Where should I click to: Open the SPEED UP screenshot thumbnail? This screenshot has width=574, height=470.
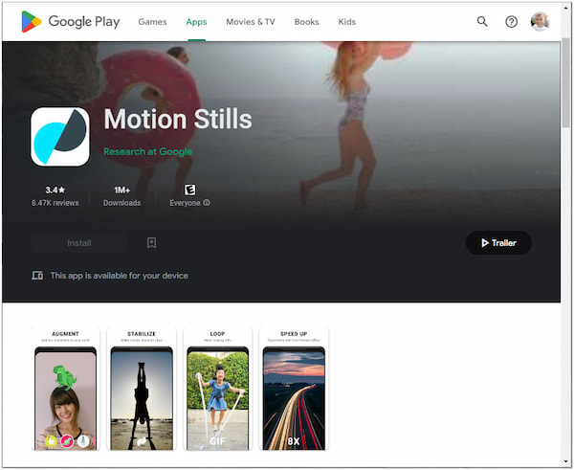point(294,389)
